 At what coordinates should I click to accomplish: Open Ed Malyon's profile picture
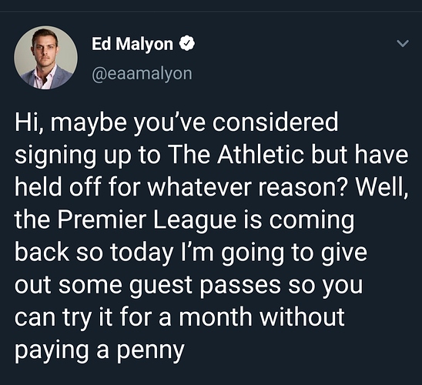45,58
